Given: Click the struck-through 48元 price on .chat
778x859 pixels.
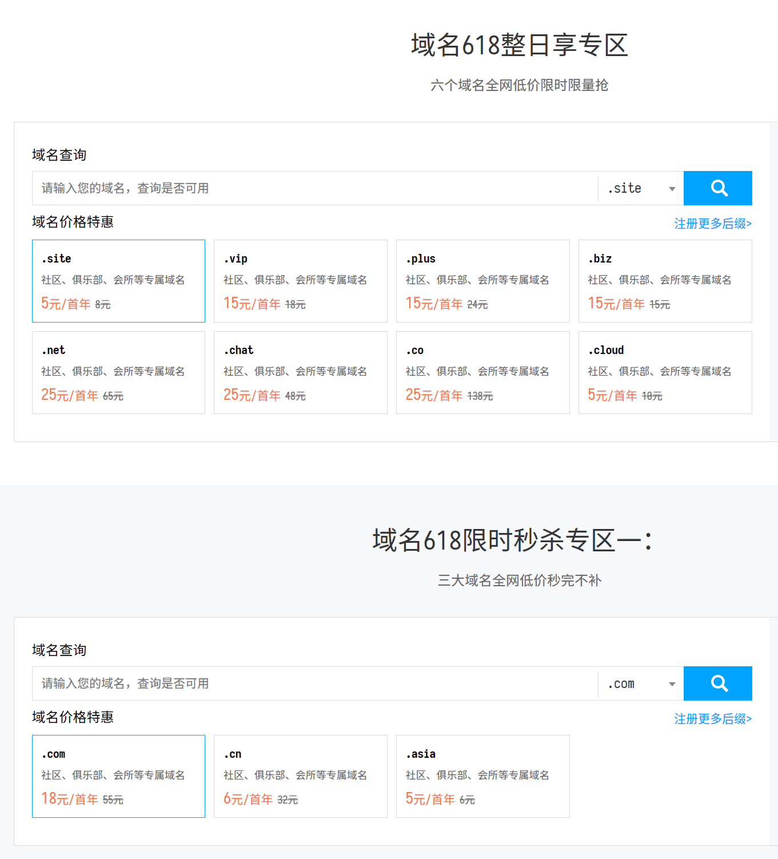Looking at the screenshot, I should coord(296,396).
